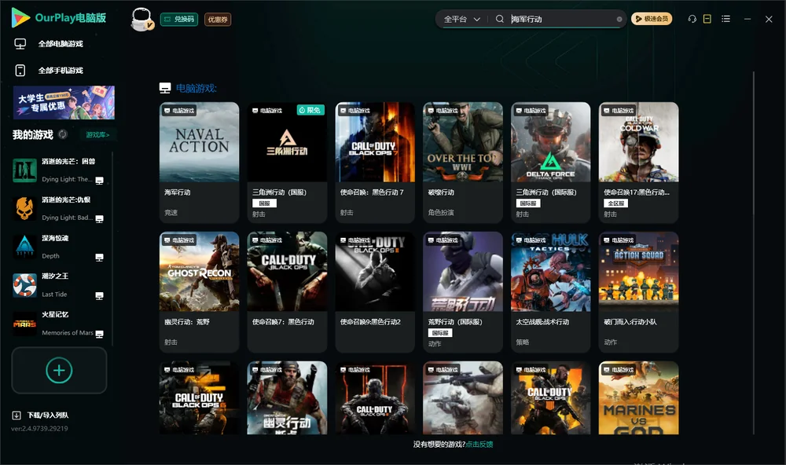Click the 全区服 tag on 使命召唤17 card
Screen dimensions: 786x465
click(616, 203)
